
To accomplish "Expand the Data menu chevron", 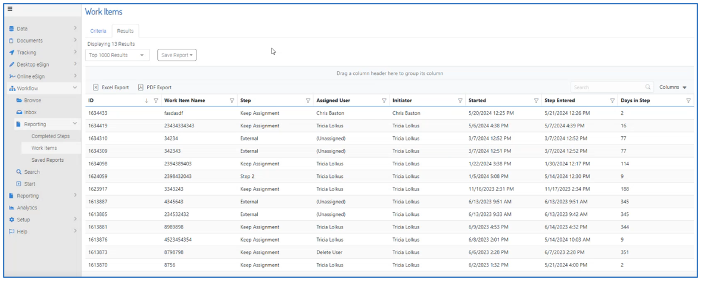I will (75, 29).
